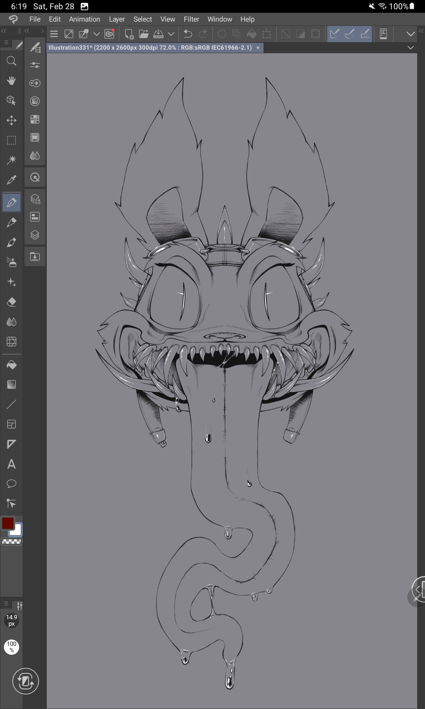Toggle Snap to Special Ruler
Image resolution: width=425 pixels, height=709 pixels.
349,34
